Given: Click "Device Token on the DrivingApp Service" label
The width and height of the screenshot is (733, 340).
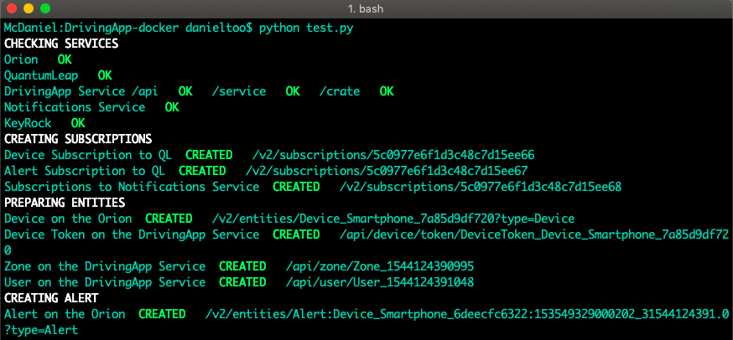Looking at the screenshot, I should 132,234.
